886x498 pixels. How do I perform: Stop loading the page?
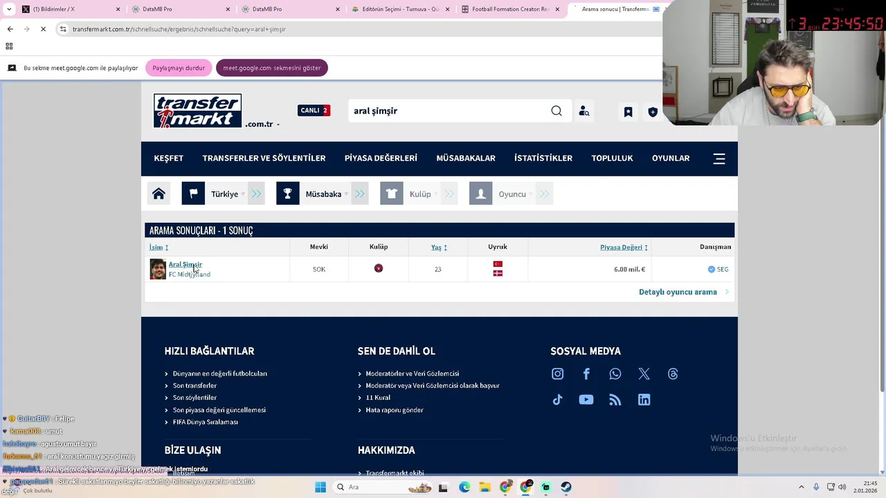coord(43,29)
